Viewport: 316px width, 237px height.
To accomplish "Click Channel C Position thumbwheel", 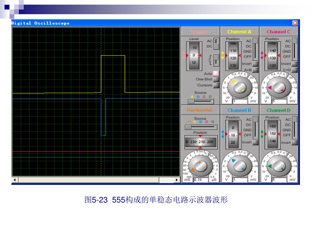I will point(272,56).
